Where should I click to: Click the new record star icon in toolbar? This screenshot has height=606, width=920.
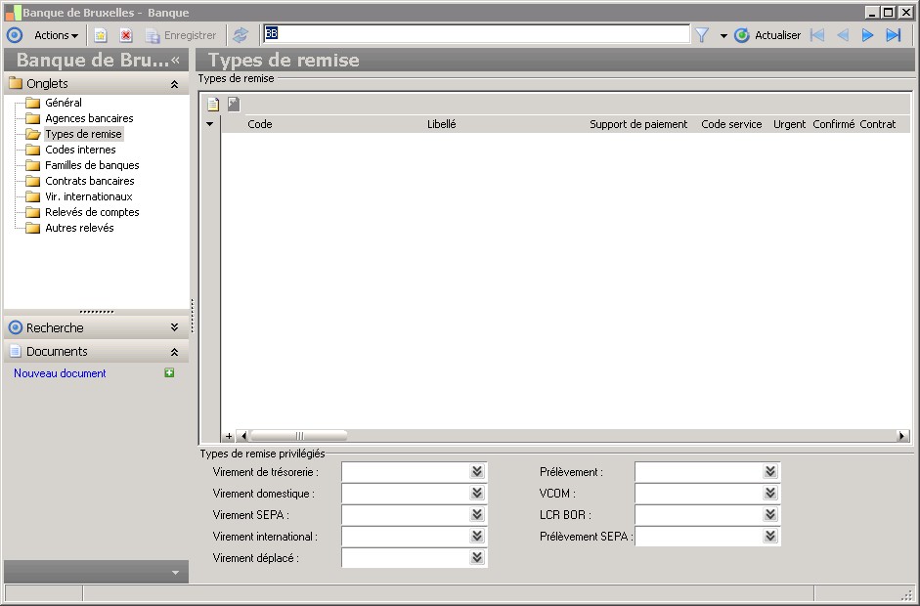[101, 35]
